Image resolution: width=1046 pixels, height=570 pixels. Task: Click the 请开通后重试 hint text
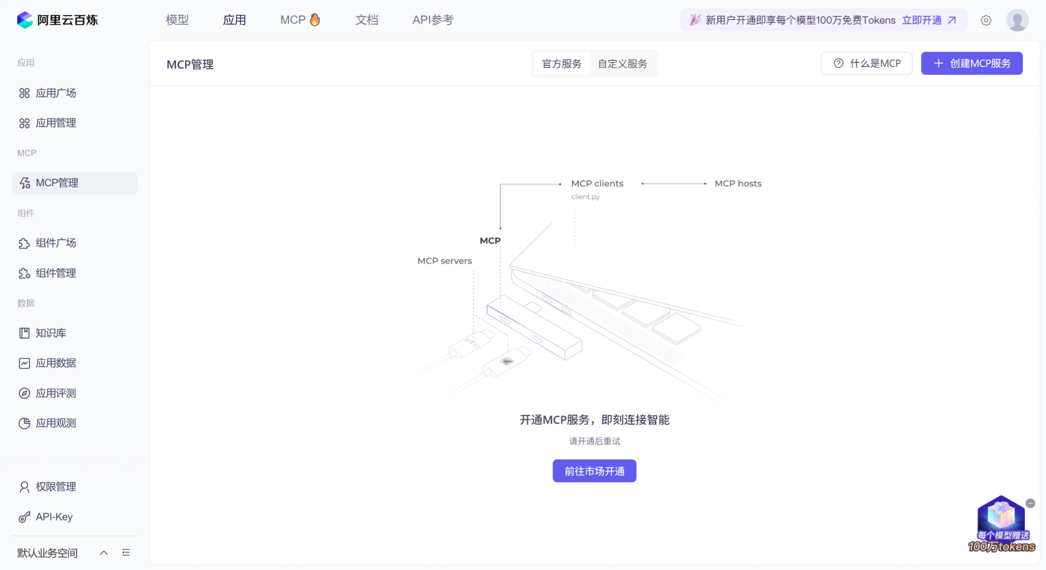point(594,441)
